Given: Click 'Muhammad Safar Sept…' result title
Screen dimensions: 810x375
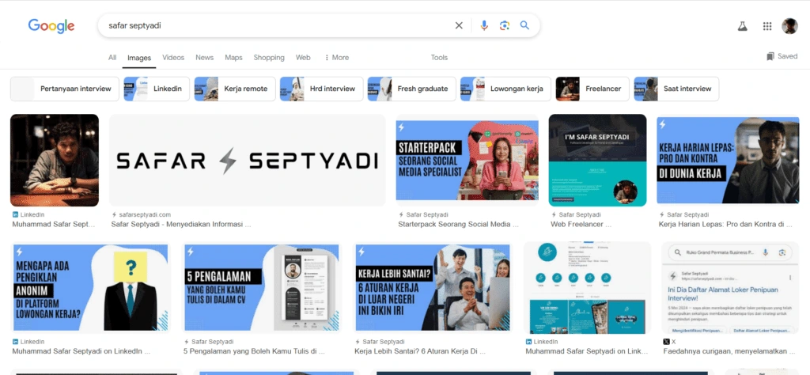Looking at the screenshot, I should (54, 224).
